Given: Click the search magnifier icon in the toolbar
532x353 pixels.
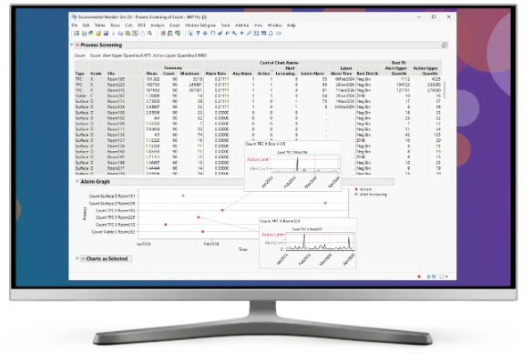Looking at the screenshot, I should tap(149, 33).
